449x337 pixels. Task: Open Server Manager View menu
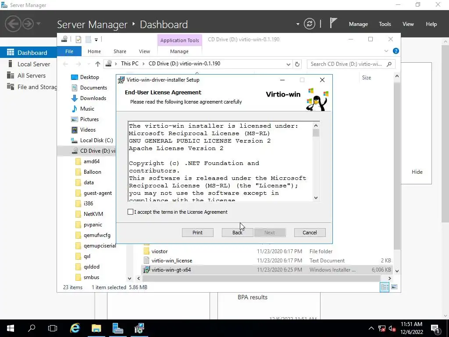tap(408, 24)
